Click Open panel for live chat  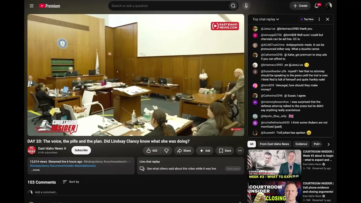coord(233,169)
